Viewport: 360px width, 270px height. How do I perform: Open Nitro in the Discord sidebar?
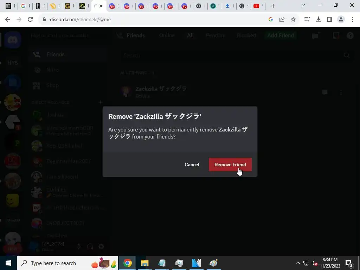pos(68,70)
